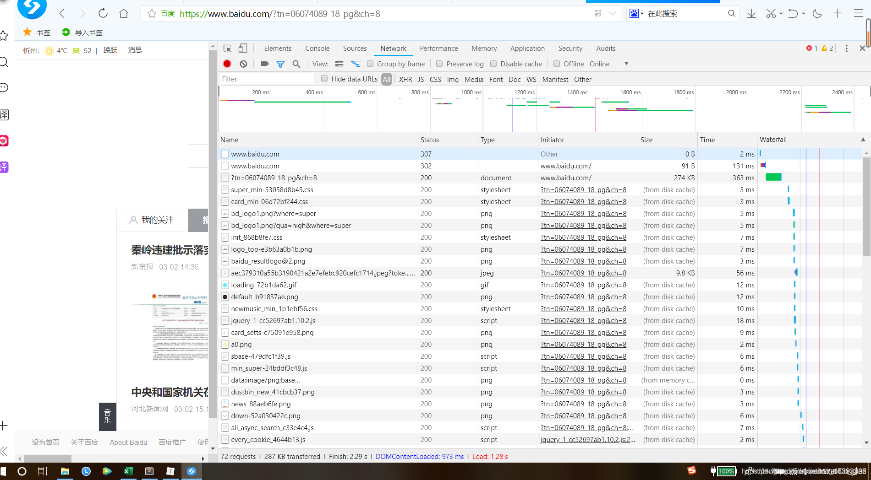
Task: Check Hide data URLs checkbox
Action: 324,79
